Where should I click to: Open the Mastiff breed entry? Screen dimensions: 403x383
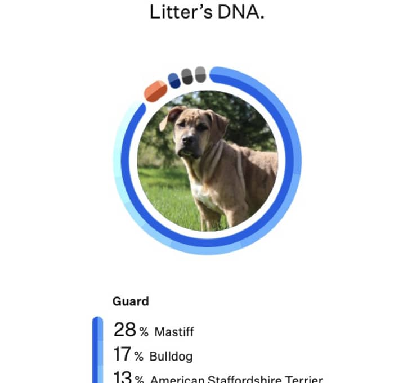pyautogui.click(x=174, y=332)
